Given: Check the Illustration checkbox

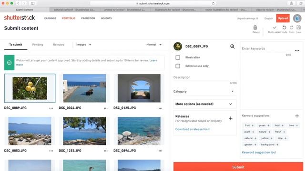Looking at the screenshot, I should tap(178, 57).
